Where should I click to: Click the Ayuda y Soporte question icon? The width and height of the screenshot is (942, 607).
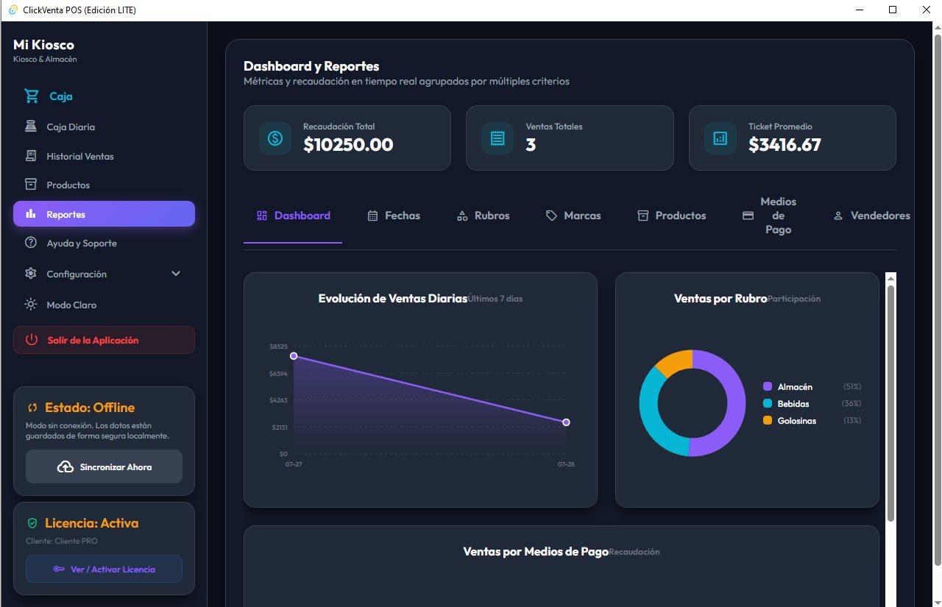click(31, 243)
